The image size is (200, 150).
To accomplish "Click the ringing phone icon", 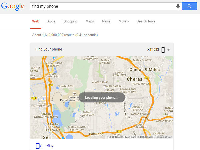I will pyautogui.click(x=38, y=146).
